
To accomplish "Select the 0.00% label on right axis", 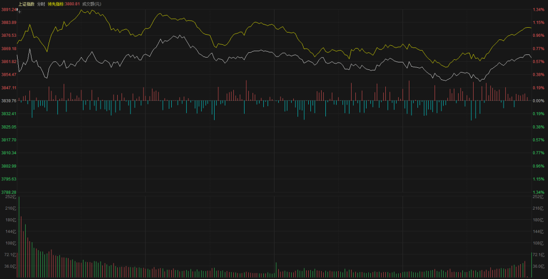I will [538, 101].
